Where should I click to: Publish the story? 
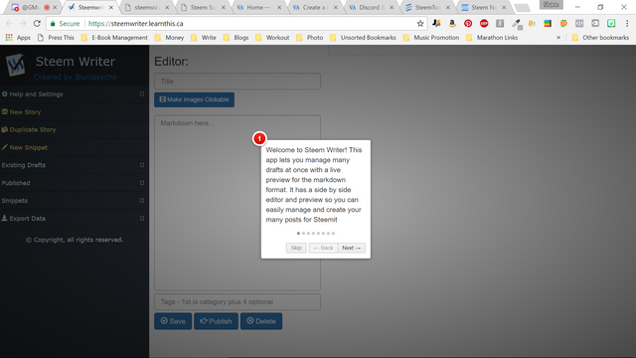(216, 321)
